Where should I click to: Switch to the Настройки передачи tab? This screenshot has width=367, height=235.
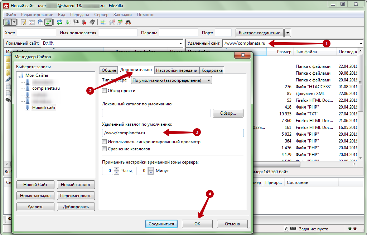click(177, 70)
